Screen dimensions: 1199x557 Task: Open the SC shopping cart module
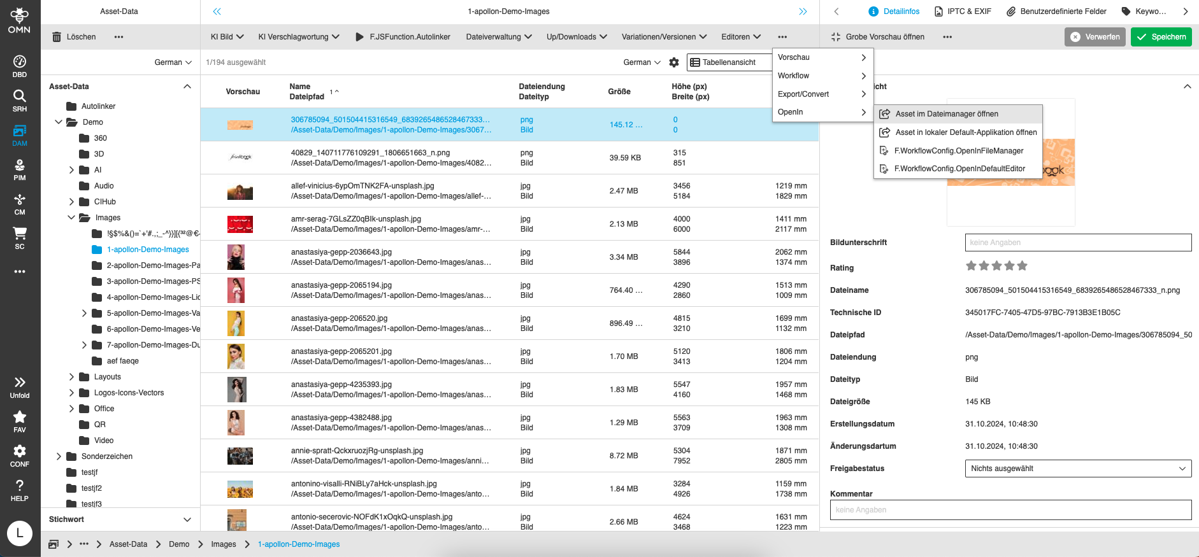(x=20, y=238)
